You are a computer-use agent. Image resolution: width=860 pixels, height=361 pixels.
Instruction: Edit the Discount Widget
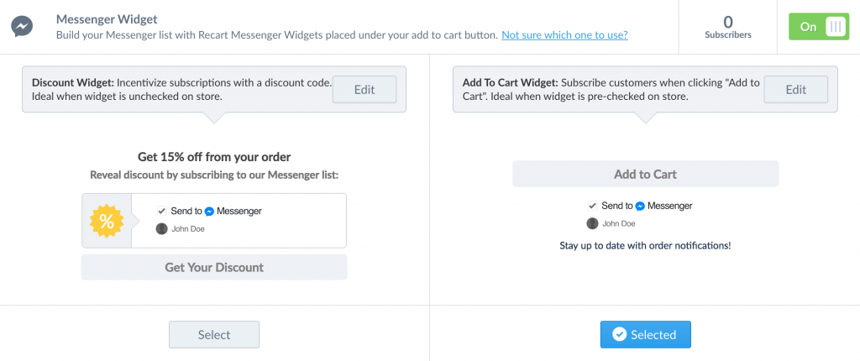(364, 90)
